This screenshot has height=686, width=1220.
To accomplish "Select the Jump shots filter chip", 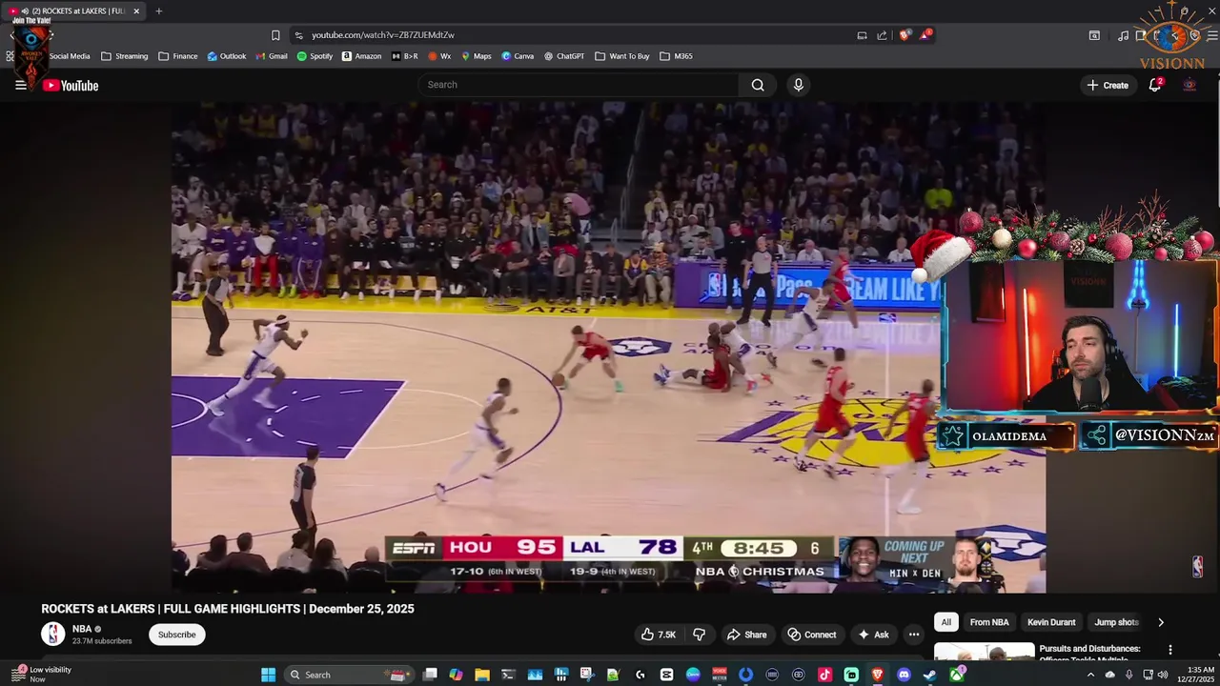I will (1116, 622).
